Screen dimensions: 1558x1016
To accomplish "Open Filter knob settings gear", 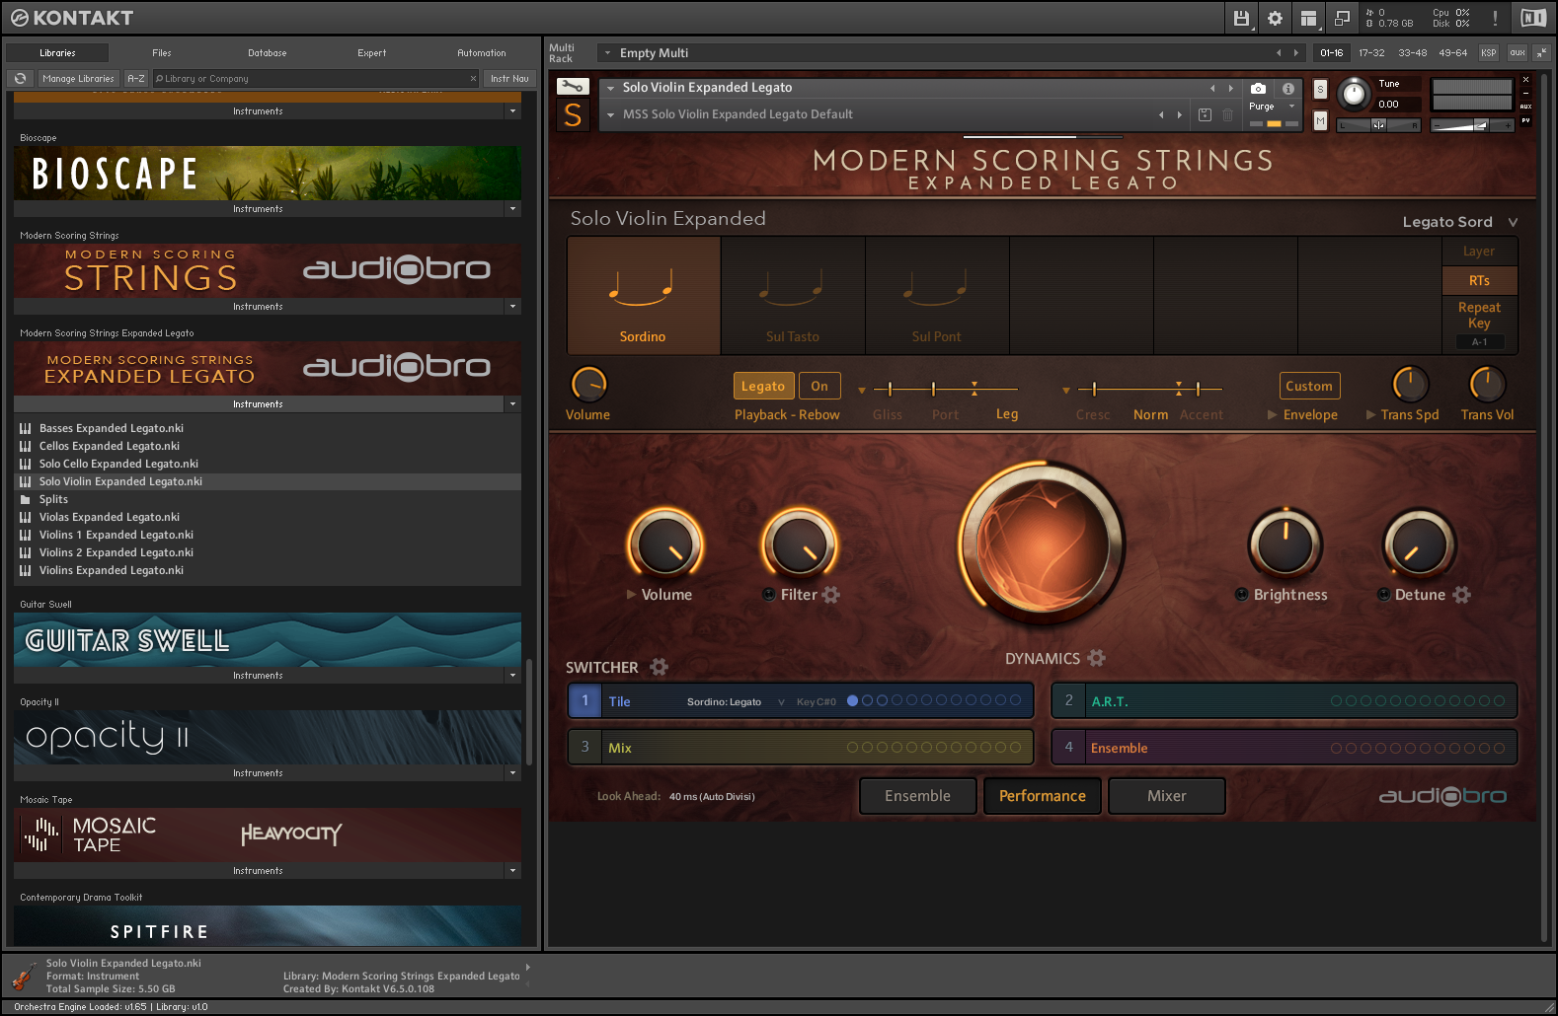I will coord(831,595).
